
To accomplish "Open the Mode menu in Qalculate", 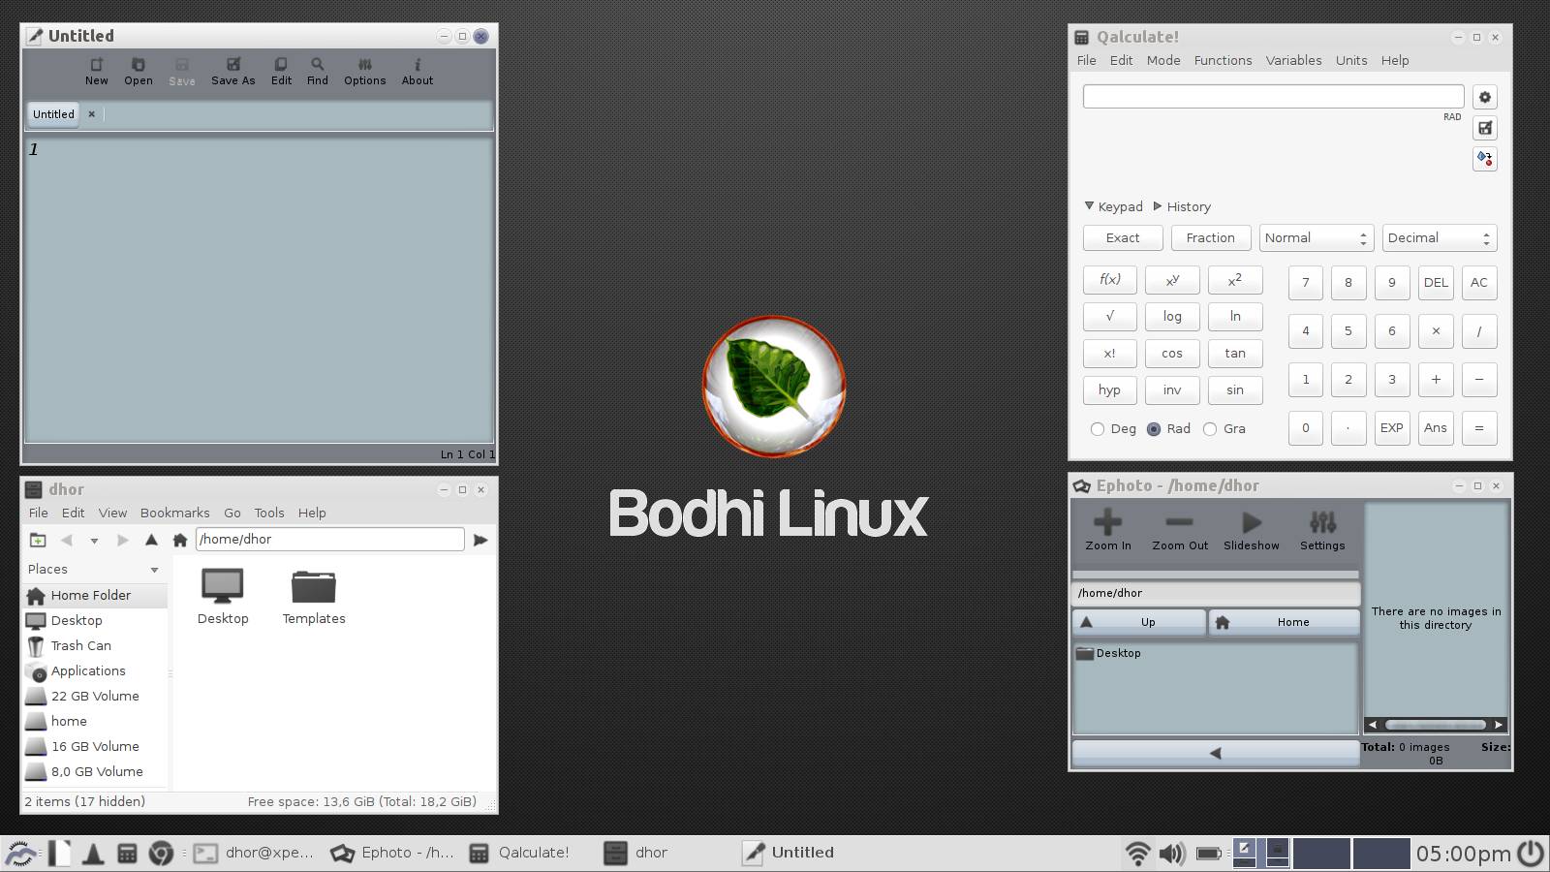I will click(x=1163, y=60).
